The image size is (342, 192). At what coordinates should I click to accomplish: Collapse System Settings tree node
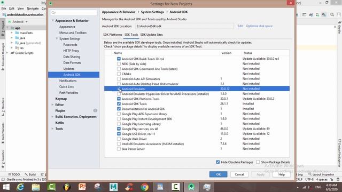pyautogui.click(x=57, y=38)
